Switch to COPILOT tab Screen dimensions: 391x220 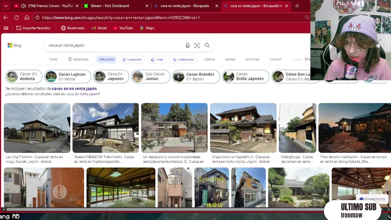276,59
